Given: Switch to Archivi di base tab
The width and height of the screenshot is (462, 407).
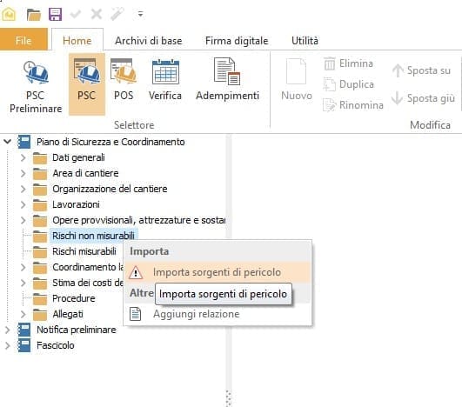Looking at the screenshot, I should click(x=149, y=41).
